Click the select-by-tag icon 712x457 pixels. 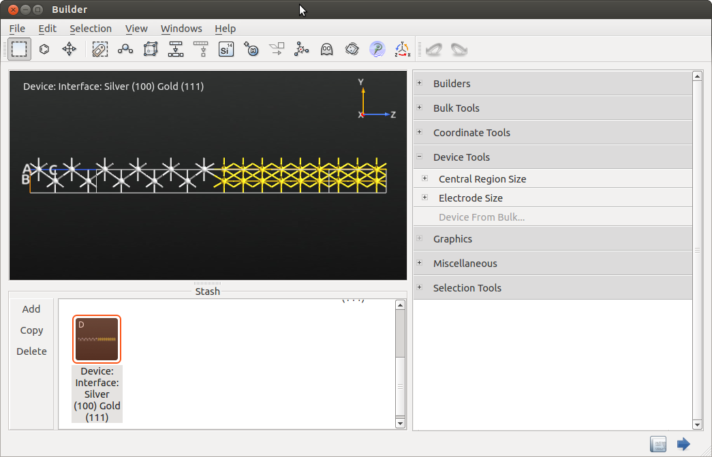(x=100, y=49)
